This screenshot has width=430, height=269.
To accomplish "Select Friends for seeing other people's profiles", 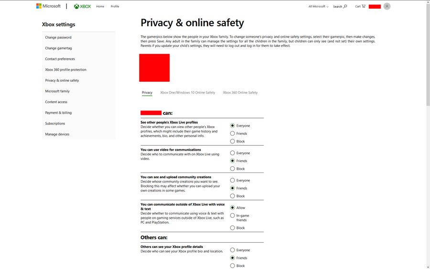I will pos(233,134).
